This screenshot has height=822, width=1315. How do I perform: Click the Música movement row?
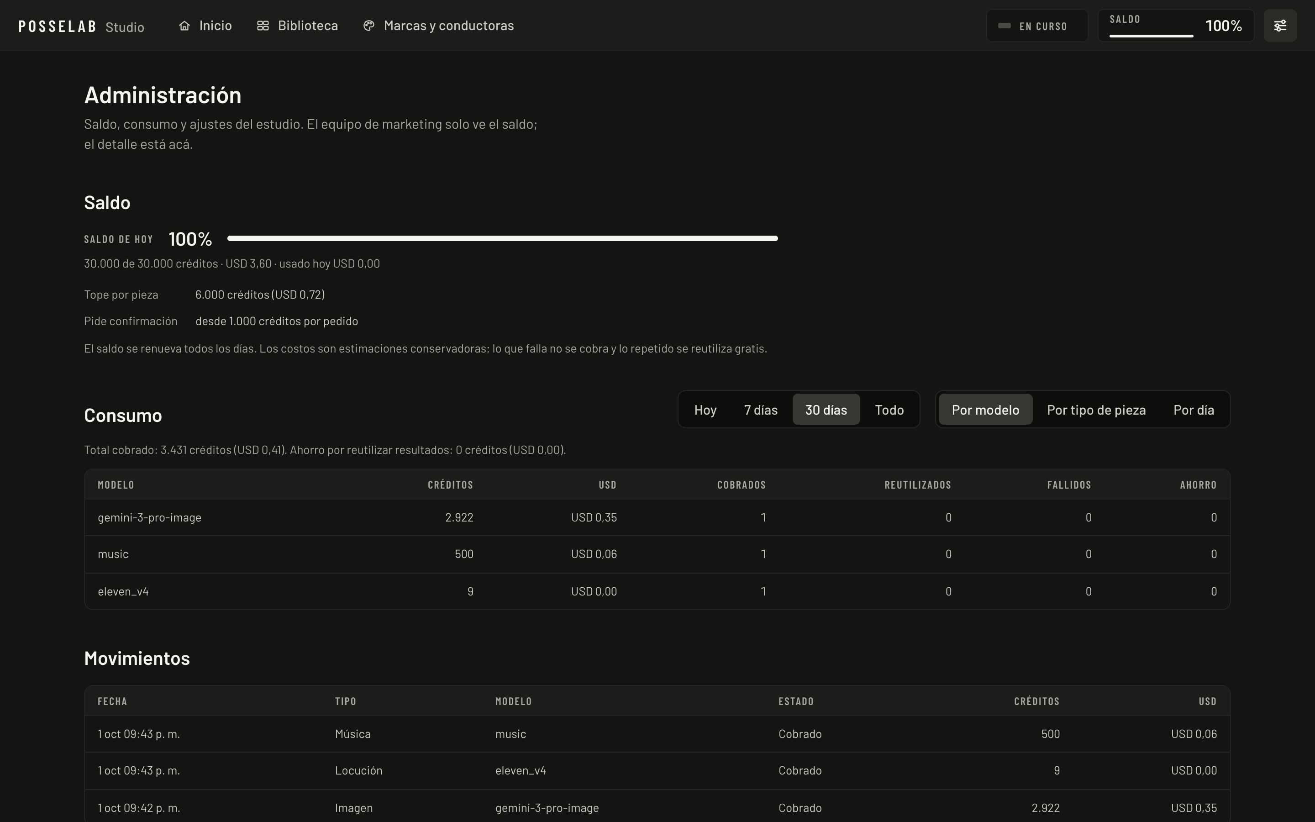657,734
